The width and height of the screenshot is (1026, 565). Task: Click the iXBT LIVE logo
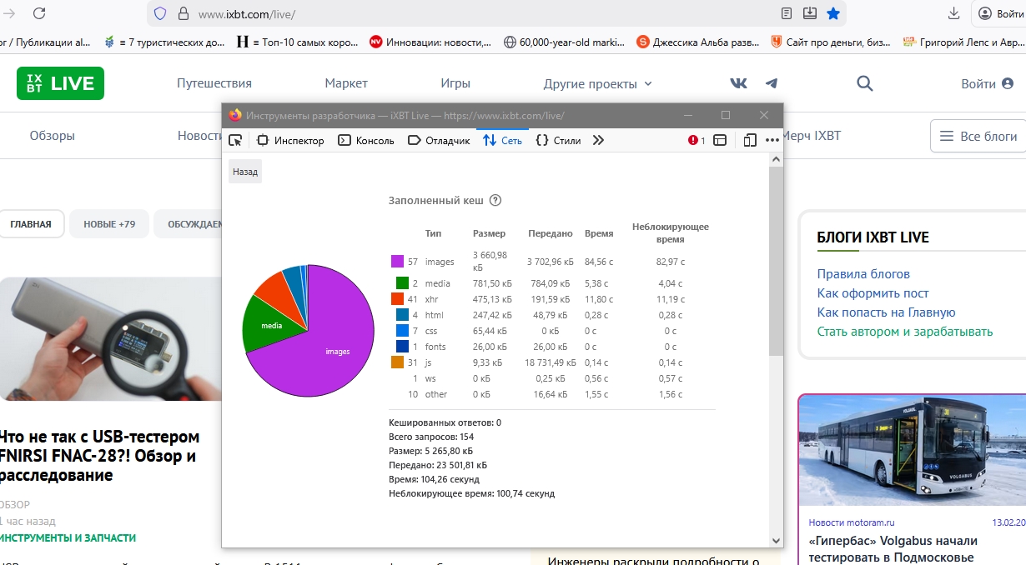pos(60,83)
